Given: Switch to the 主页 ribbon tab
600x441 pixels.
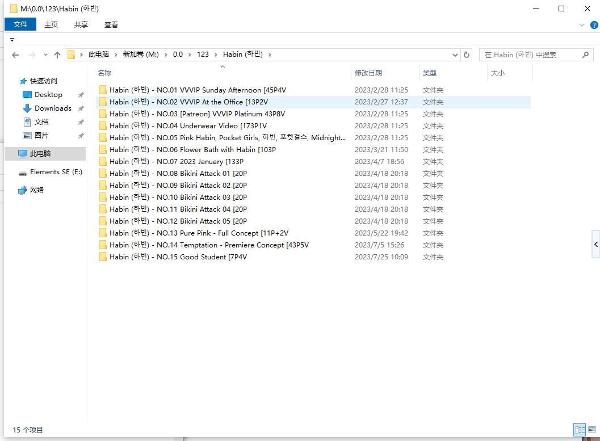Looking at the screenshot, I should coord(51,24).
